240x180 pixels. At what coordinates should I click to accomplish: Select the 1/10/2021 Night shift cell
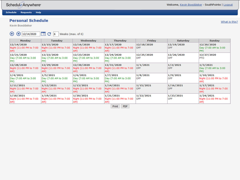pos(214,78)
